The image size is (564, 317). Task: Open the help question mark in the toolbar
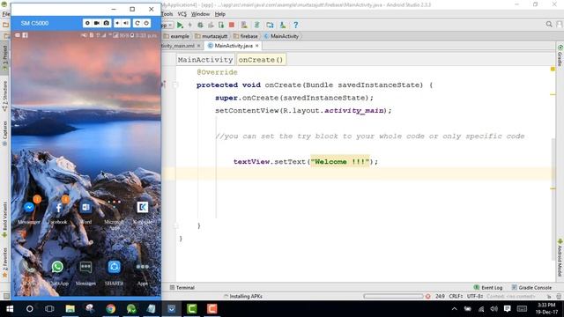tap(296, 25)
